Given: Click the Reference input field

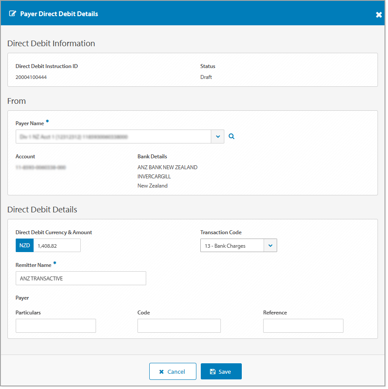Looking at the screenshot, I should (303, 325).
